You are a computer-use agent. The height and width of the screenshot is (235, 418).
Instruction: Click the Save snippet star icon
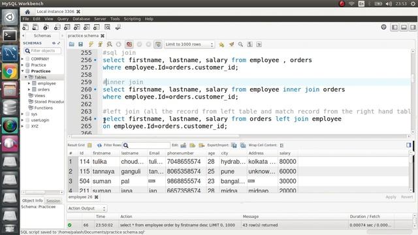[x=221, y=44]
